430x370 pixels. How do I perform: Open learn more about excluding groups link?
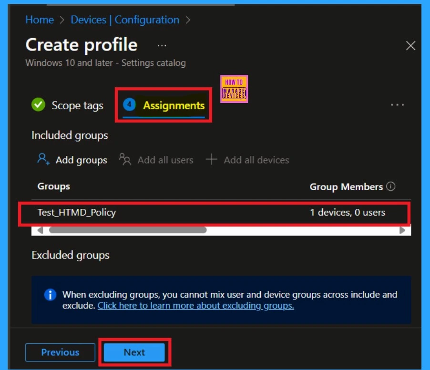click(x=196, y=306)
